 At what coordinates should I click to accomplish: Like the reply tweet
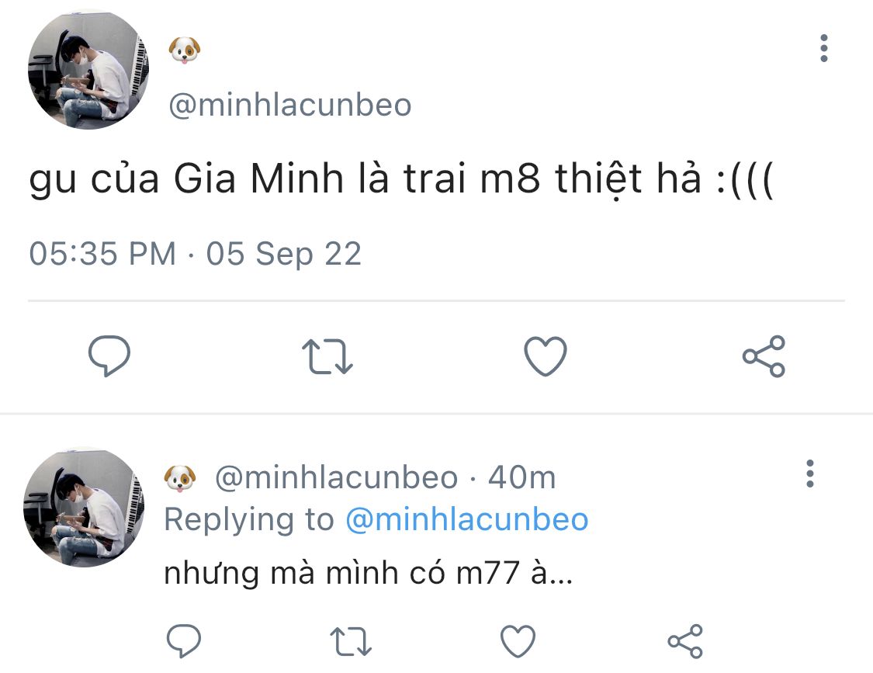518,641
